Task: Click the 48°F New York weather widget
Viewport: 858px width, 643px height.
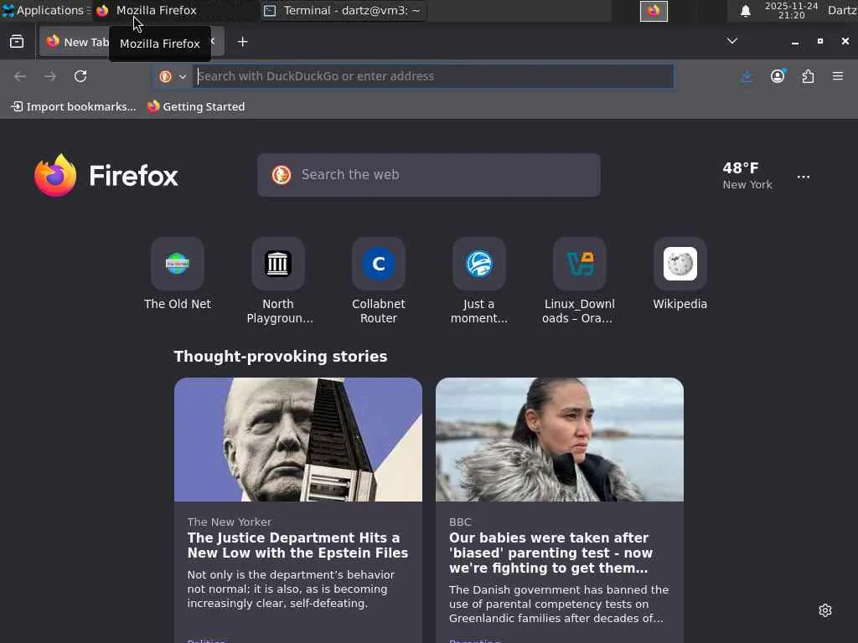Action: click(747, 176)
